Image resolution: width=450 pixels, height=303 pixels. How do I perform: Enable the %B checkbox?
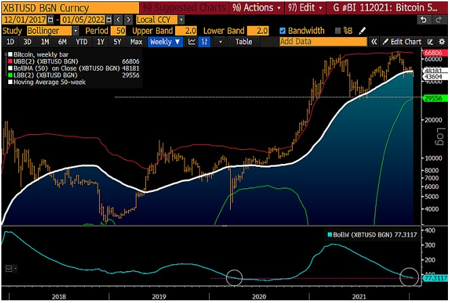(339, 31)
